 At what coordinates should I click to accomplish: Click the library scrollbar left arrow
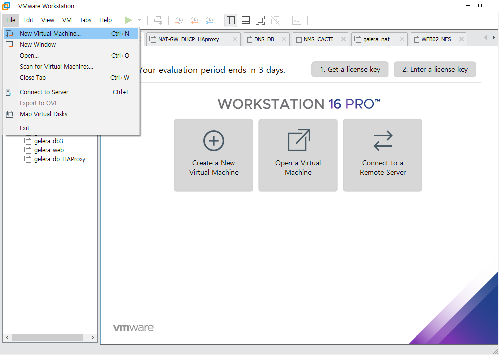coord(7,337)
